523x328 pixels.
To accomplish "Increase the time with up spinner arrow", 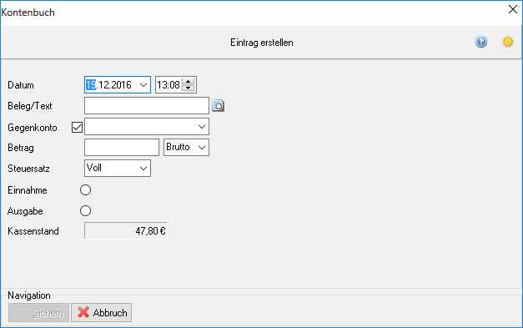I will click(x=189, y=82).
